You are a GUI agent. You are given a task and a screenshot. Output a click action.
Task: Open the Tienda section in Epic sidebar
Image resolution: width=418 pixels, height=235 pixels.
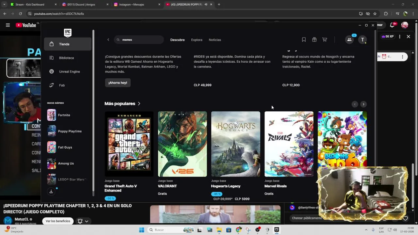[68, 44]
